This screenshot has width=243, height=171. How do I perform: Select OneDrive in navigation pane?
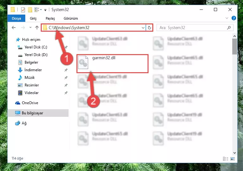click(x=30, y=103)
